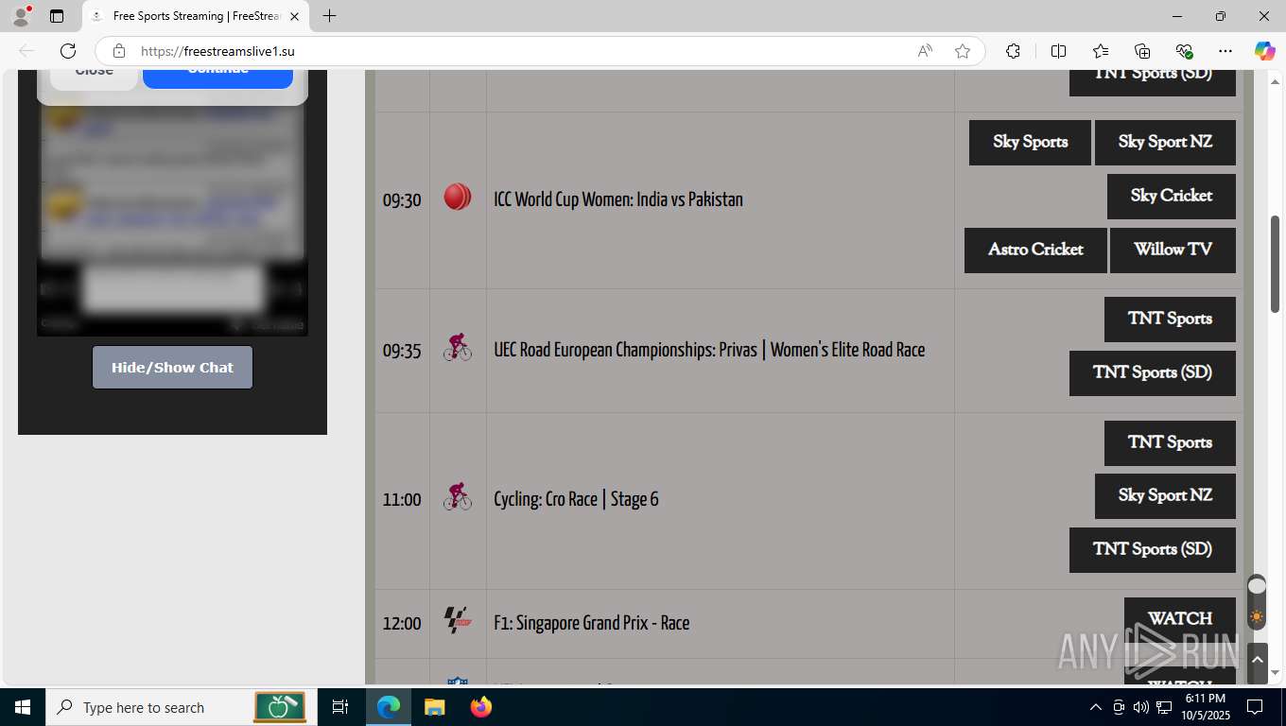
Task: Open TNT Sports (SD) for Cro Race Stage 6
Action: [1153, 549]
